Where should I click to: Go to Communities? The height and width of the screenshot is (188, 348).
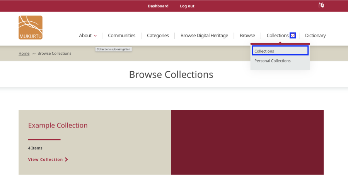point(122,36)
